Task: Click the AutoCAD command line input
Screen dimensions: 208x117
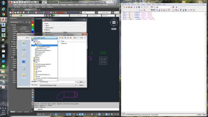Action: click(77, 110)
